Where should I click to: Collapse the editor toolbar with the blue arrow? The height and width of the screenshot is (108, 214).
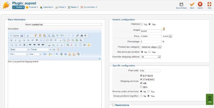(x=99, y=59)
